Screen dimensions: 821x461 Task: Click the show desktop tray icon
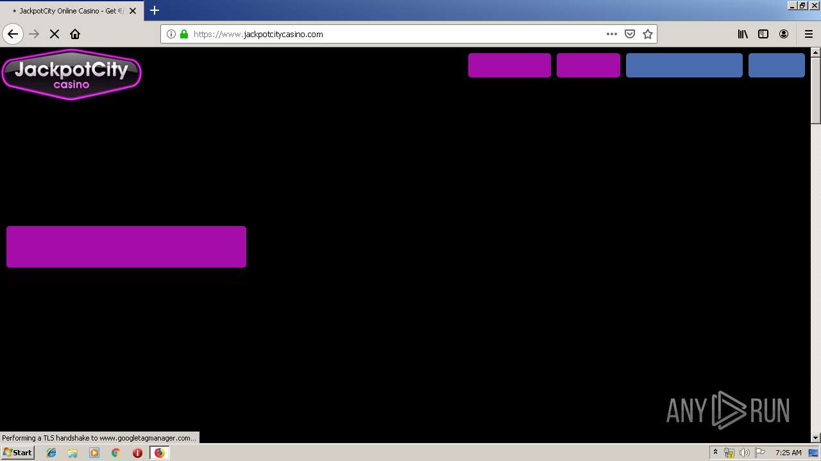(x=814, y=453)
